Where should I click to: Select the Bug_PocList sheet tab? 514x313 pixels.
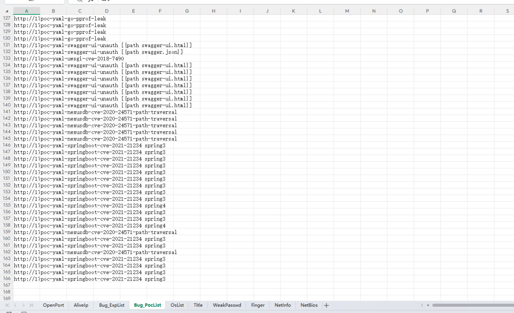point(148,305)
